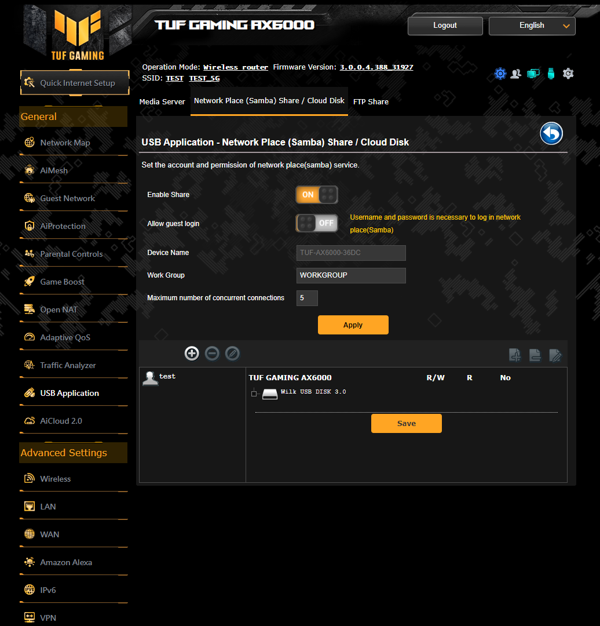Launch Quick Internet Setup

(x=75, y=83)
